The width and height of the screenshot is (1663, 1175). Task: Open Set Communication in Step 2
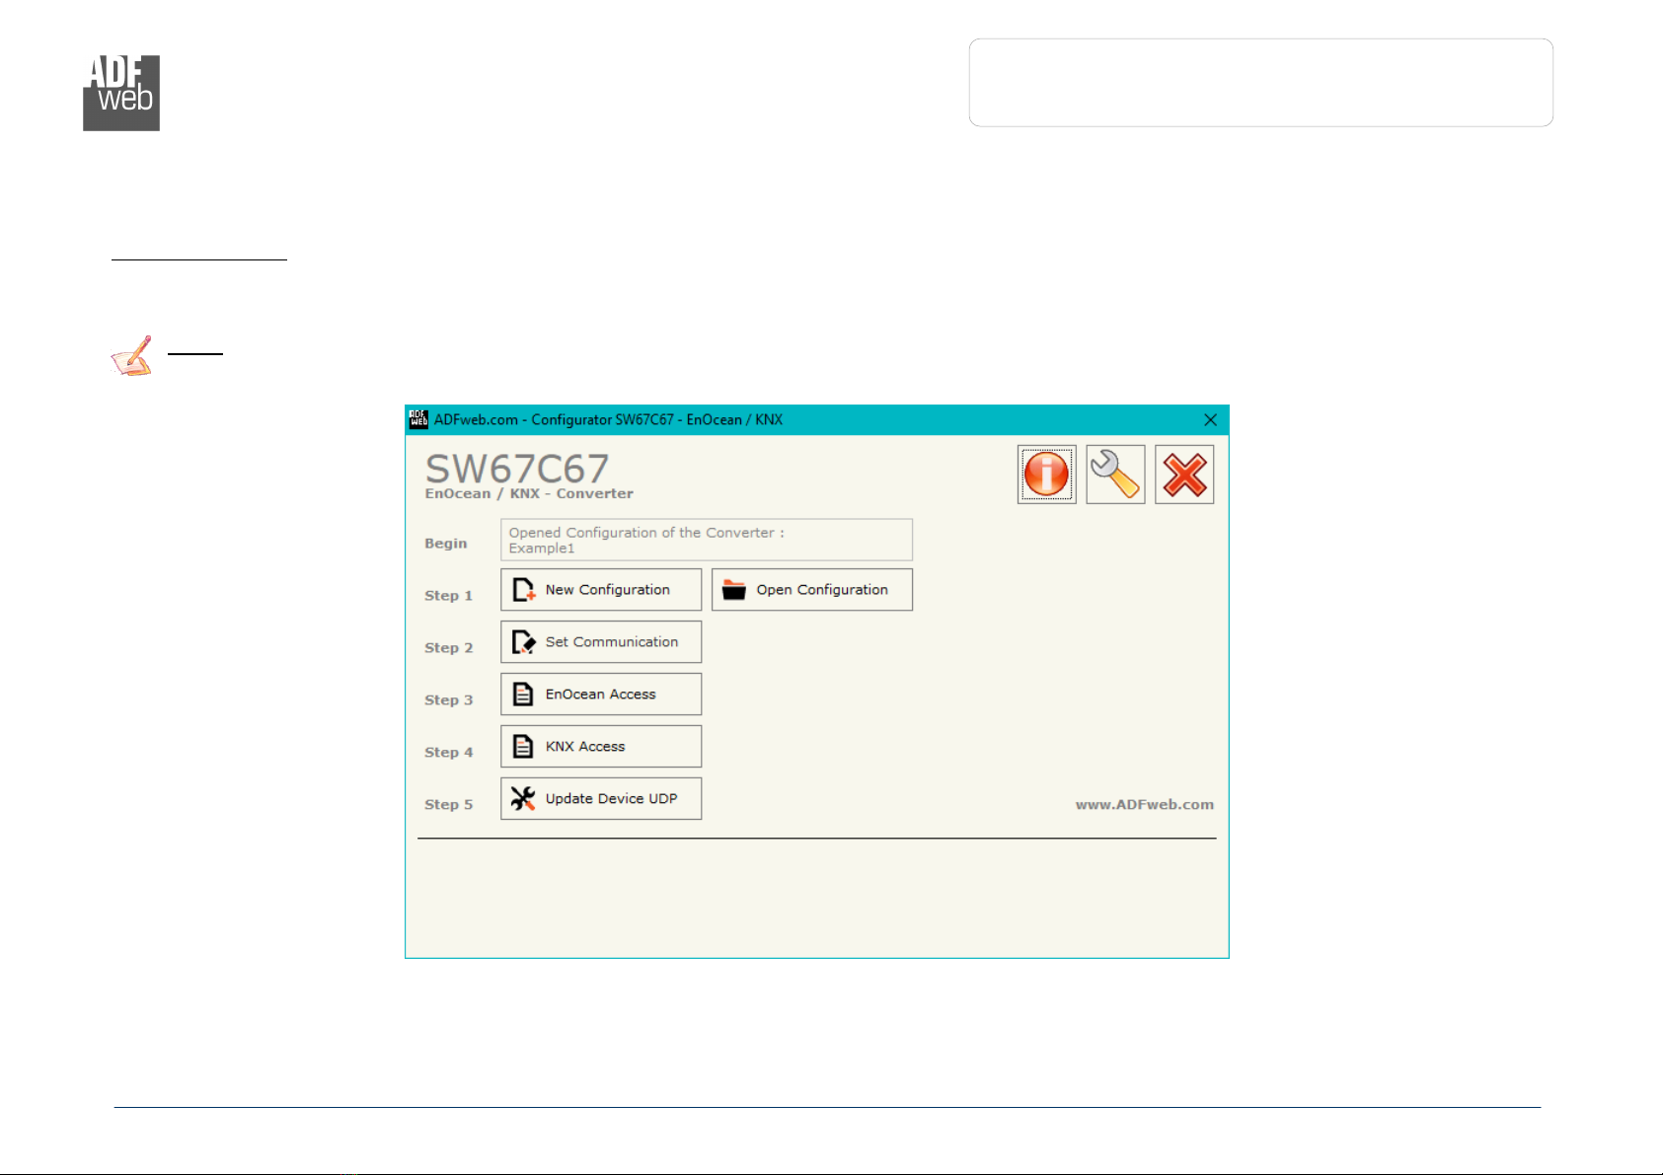click(x=601, y=641)
